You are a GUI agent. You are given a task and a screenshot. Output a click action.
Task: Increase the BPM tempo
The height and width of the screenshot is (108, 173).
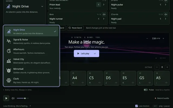(x=163, y=38)
